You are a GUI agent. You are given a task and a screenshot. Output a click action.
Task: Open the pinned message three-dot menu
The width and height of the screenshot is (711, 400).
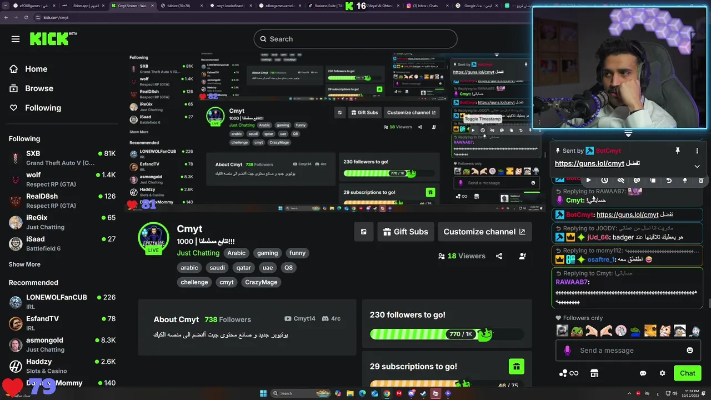pyautogui.click(x=697, y=151)
